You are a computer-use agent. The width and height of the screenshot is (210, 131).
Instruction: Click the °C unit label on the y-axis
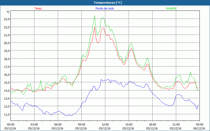pyautogui.click(x=8, y=12)
